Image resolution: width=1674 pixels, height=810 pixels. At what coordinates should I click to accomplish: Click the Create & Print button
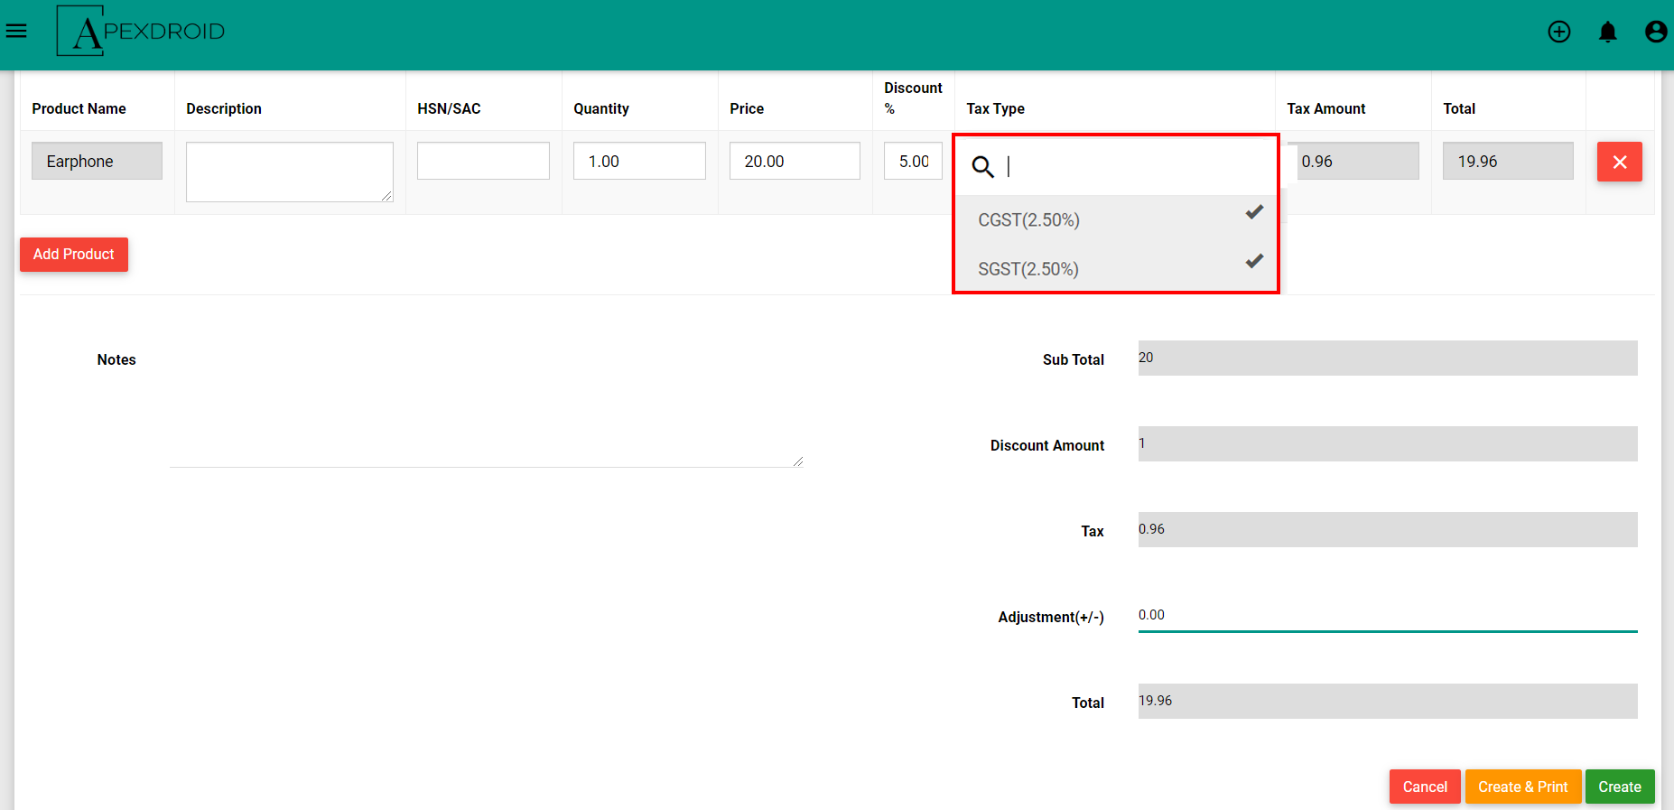(x=1523, y=787)
